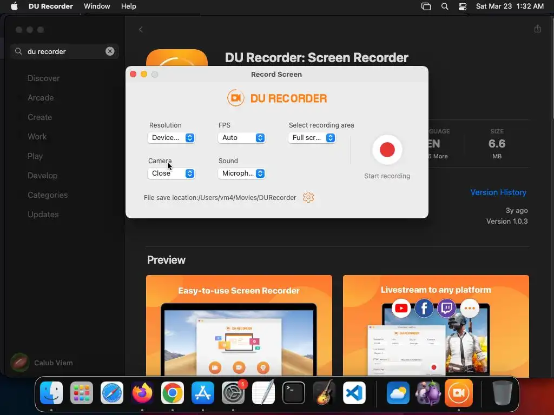Open Categories in App Store sidebar
554x415 pixels.
click(x=48, y=195)
